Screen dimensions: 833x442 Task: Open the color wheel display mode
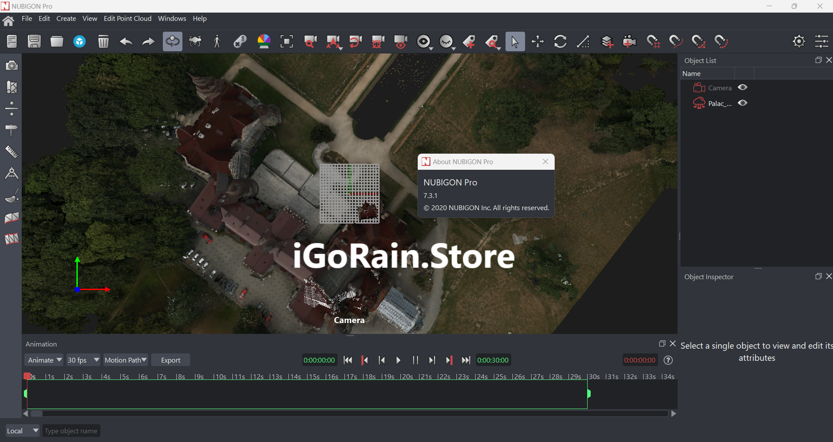point(263,41)
